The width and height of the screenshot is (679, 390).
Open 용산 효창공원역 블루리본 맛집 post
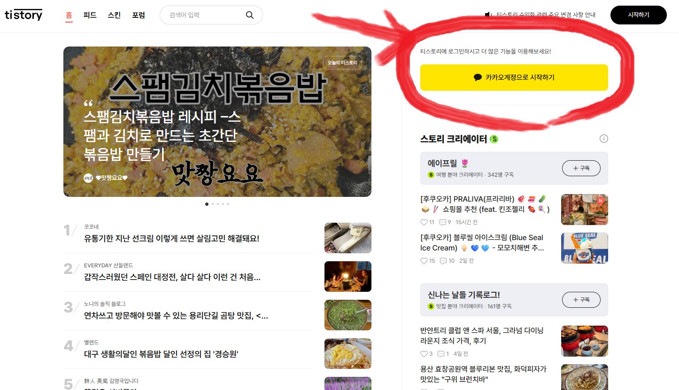point(483,374)
